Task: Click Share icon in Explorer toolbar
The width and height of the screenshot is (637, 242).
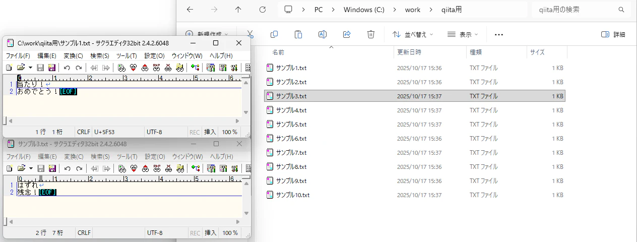Action: tap(347, 34)
